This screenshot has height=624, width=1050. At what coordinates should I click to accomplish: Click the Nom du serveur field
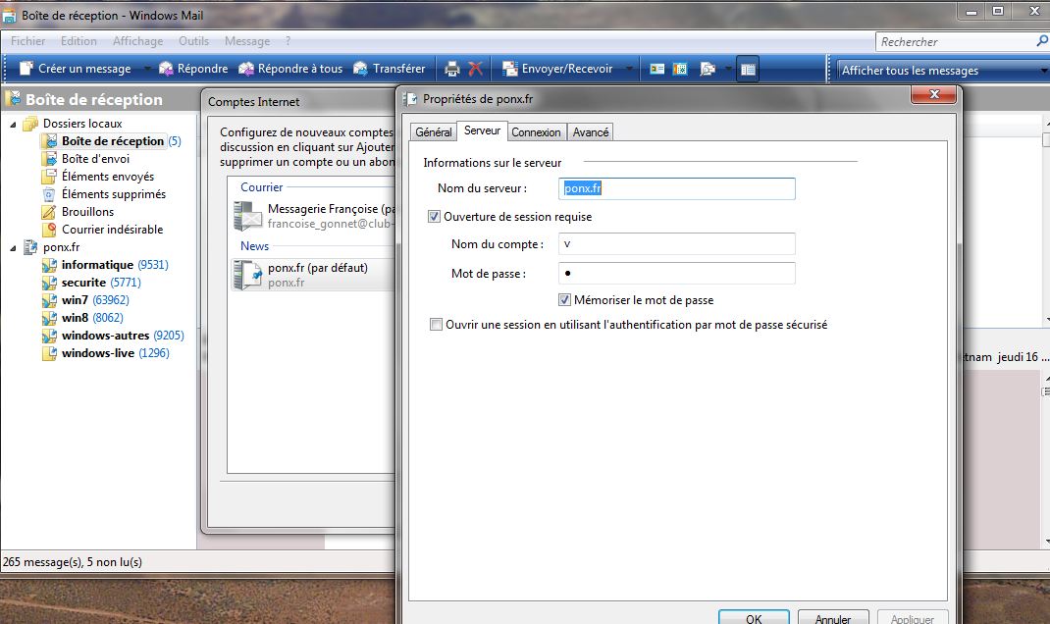pyautogui.click(x=677, y=188)
